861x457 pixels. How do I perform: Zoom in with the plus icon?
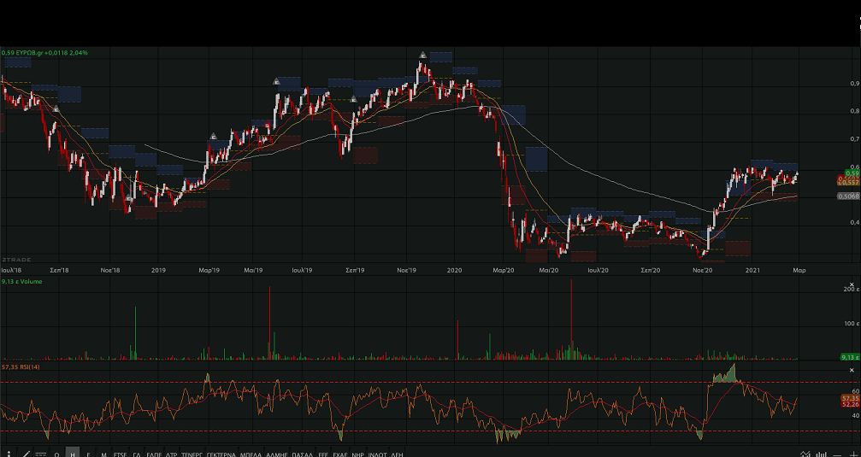point(852,454)
